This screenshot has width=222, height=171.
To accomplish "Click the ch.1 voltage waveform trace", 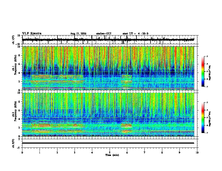I will click(108, 40).
